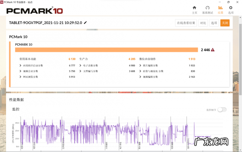The image size is (242, 152).
Task: Expand 文档编写分数 row
Action: 80,71
